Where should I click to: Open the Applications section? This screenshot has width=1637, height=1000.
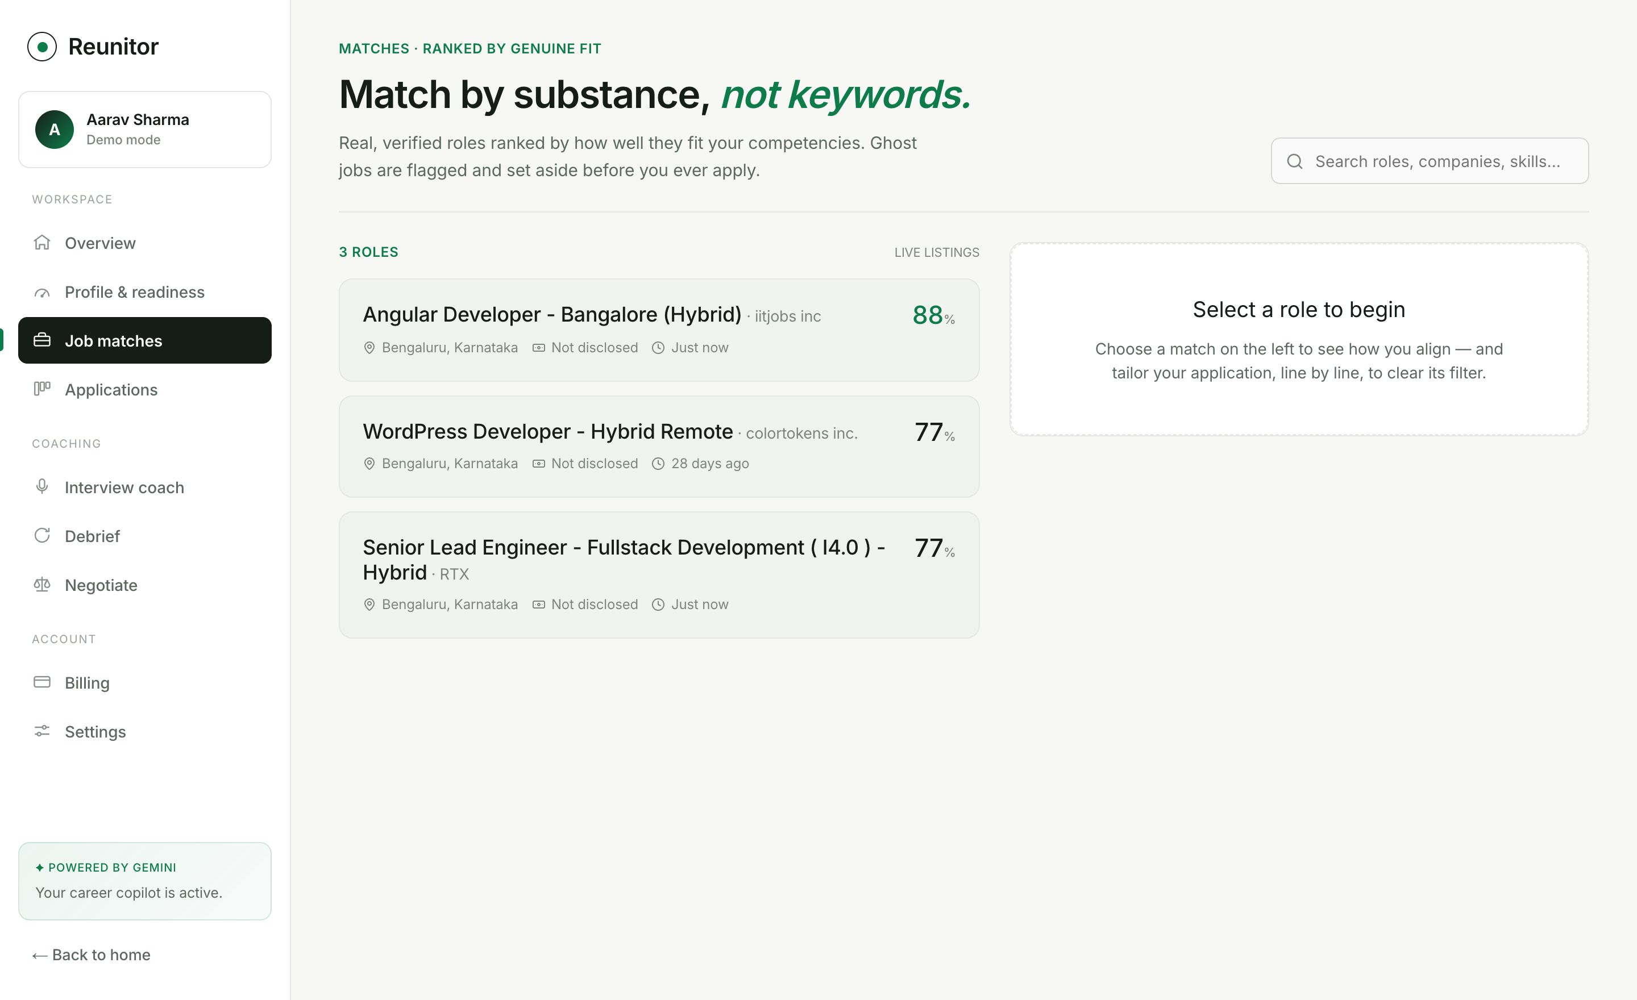[x=145, y=390]
